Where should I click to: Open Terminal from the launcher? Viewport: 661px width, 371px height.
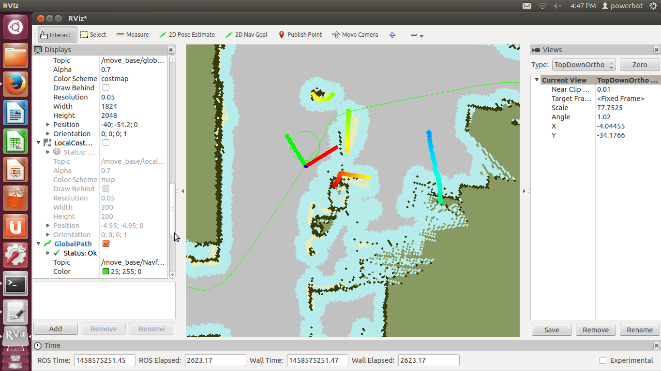(x=15, y=285)
